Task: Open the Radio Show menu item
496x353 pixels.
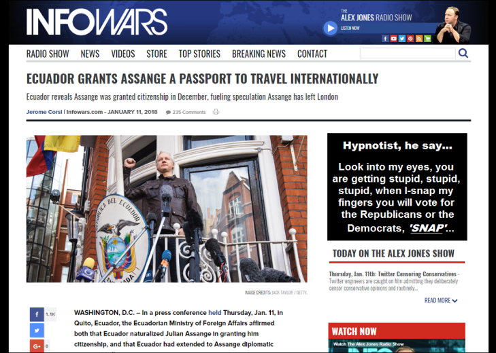Action: click(x=48, y=54)
